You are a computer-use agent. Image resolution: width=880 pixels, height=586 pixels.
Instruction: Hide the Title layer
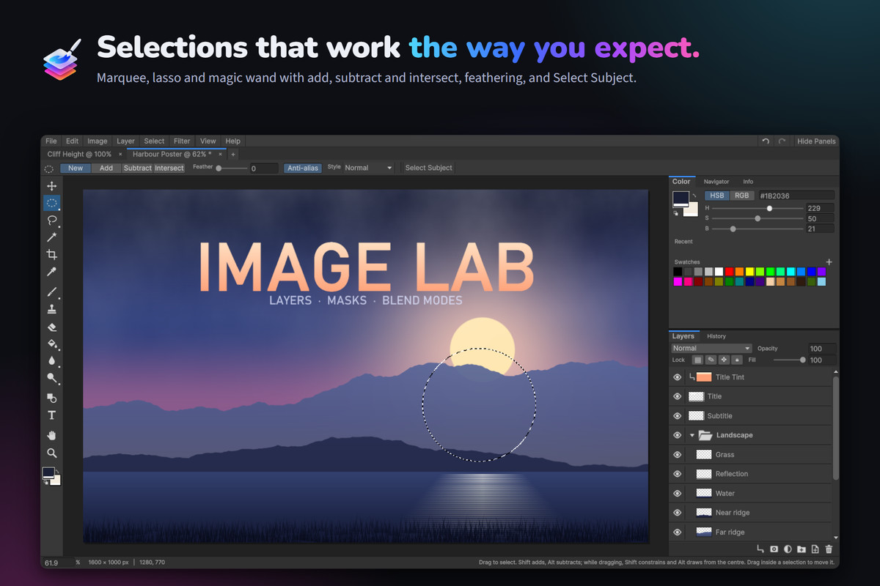[x=678, y=396]
